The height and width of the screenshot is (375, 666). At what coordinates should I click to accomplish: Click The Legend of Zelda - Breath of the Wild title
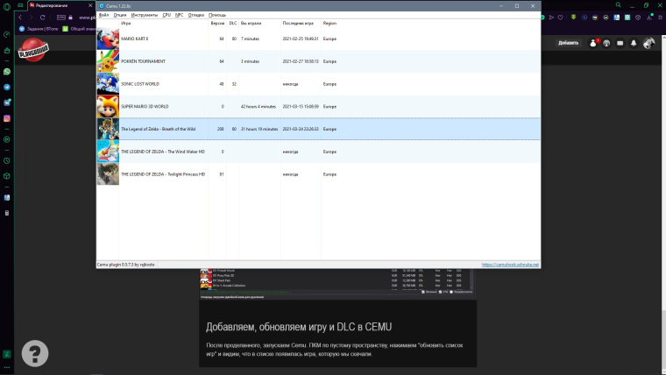tap(159, 129)
